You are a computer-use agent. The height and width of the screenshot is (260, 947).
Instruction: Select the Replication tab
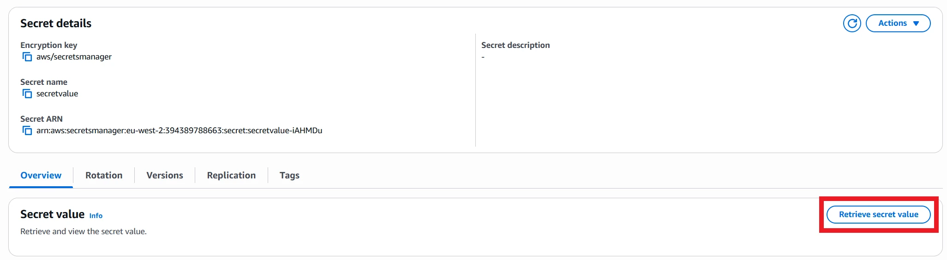(231, 175)
